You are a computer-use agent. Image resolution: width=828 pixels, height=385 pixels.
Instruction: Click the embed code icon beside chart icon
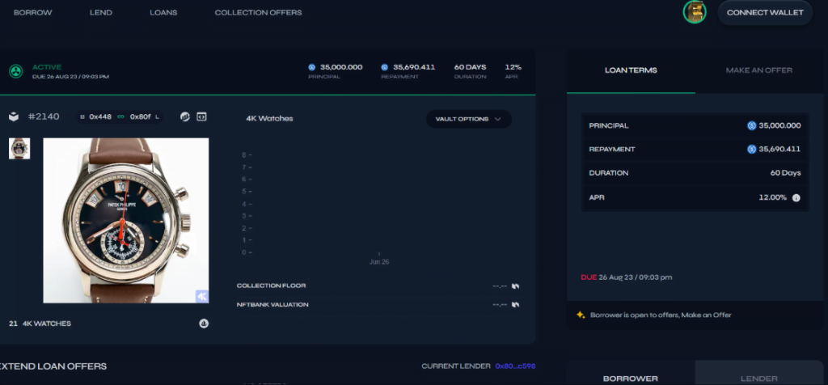(x=201, y=116)
